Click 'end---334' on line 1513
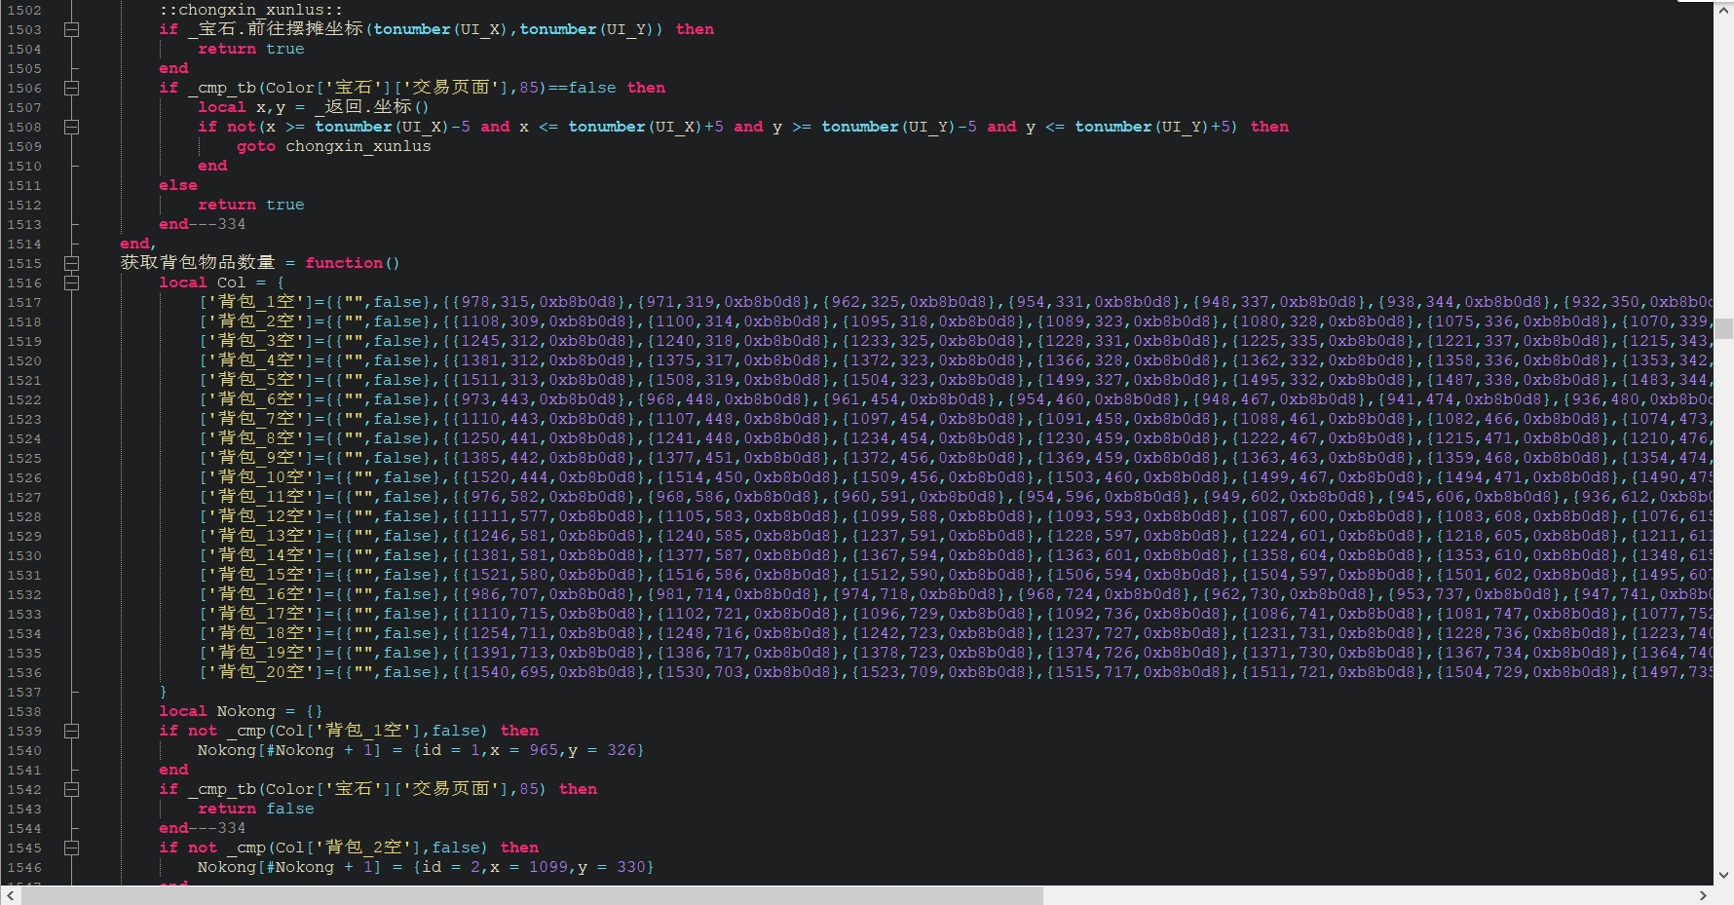Image resolution: width=1734 pixels, height=905 pixels. click(x=203, y=224)
